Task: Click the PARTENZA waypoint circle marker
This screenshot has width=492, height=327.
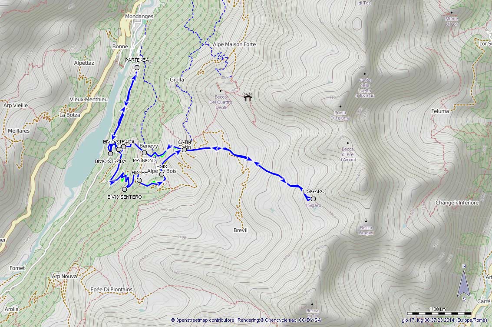Action: [137, 67]
